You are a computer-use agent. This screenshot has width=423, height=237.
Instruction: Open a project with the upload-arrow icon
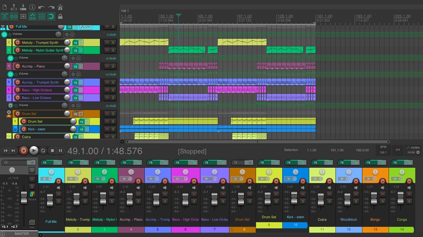point(14,7)
